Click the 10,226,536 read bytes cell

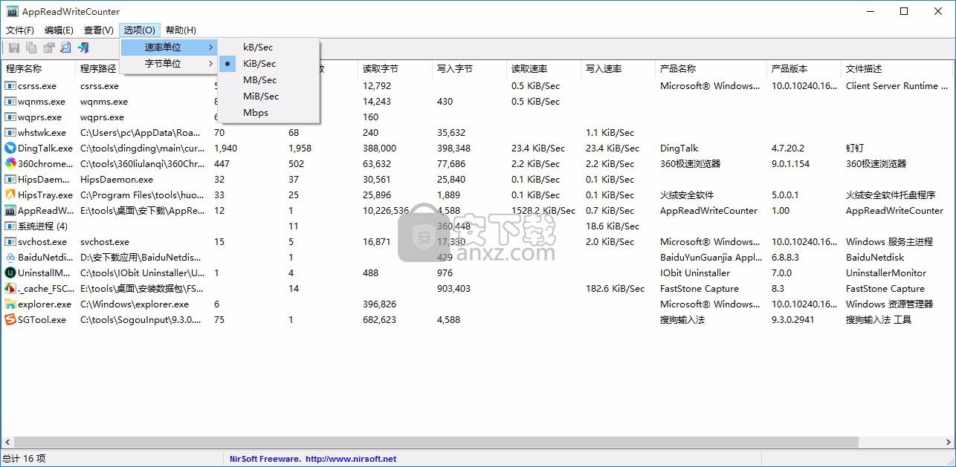click(386, 211)
